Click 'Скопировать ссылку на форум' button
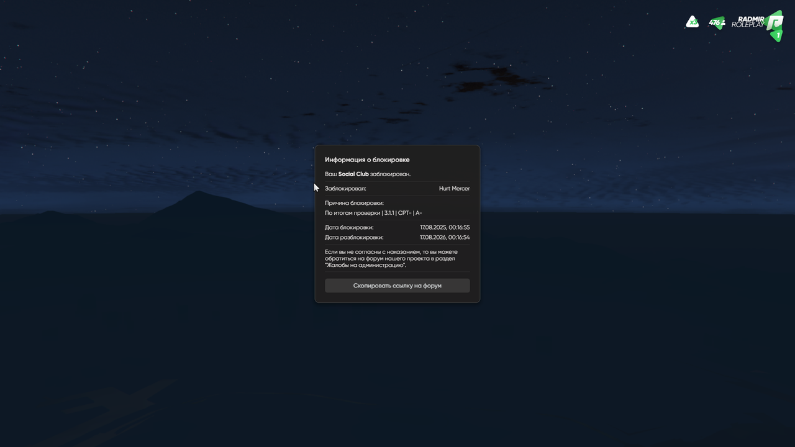The height and width of the screenshot is (447, 795). [x=397, y=286]
